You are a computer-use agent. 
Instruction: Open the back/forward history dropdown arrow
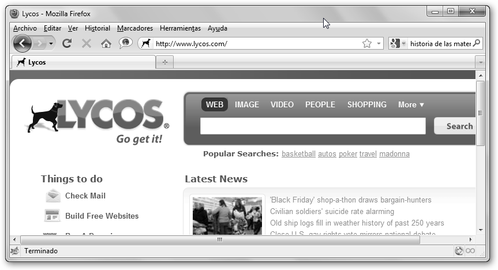tap(51, 43)
